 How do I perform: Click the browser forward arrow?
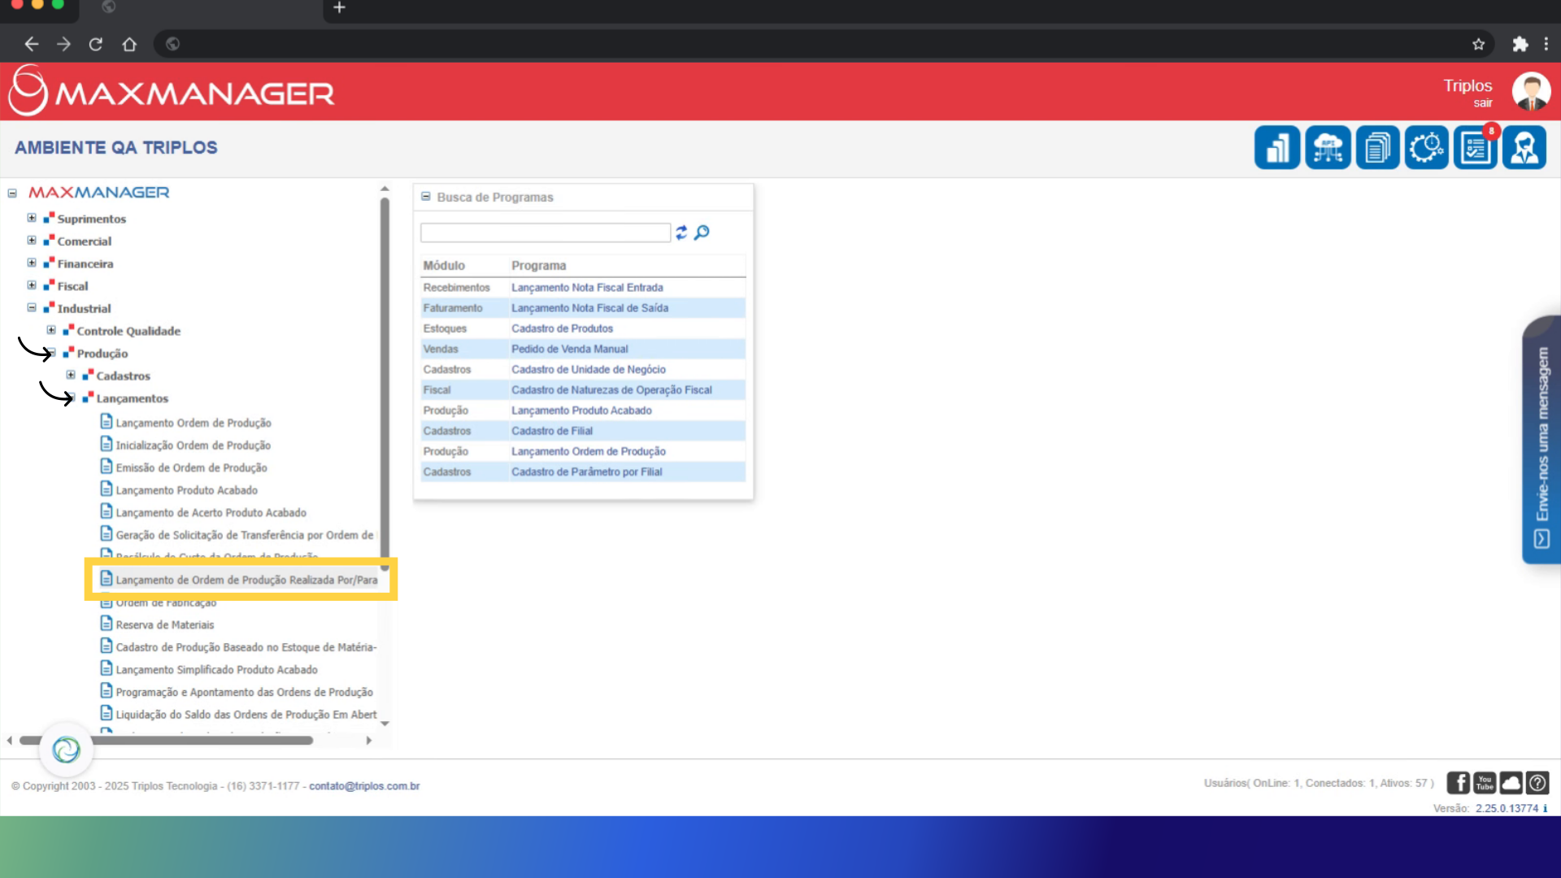63,44
